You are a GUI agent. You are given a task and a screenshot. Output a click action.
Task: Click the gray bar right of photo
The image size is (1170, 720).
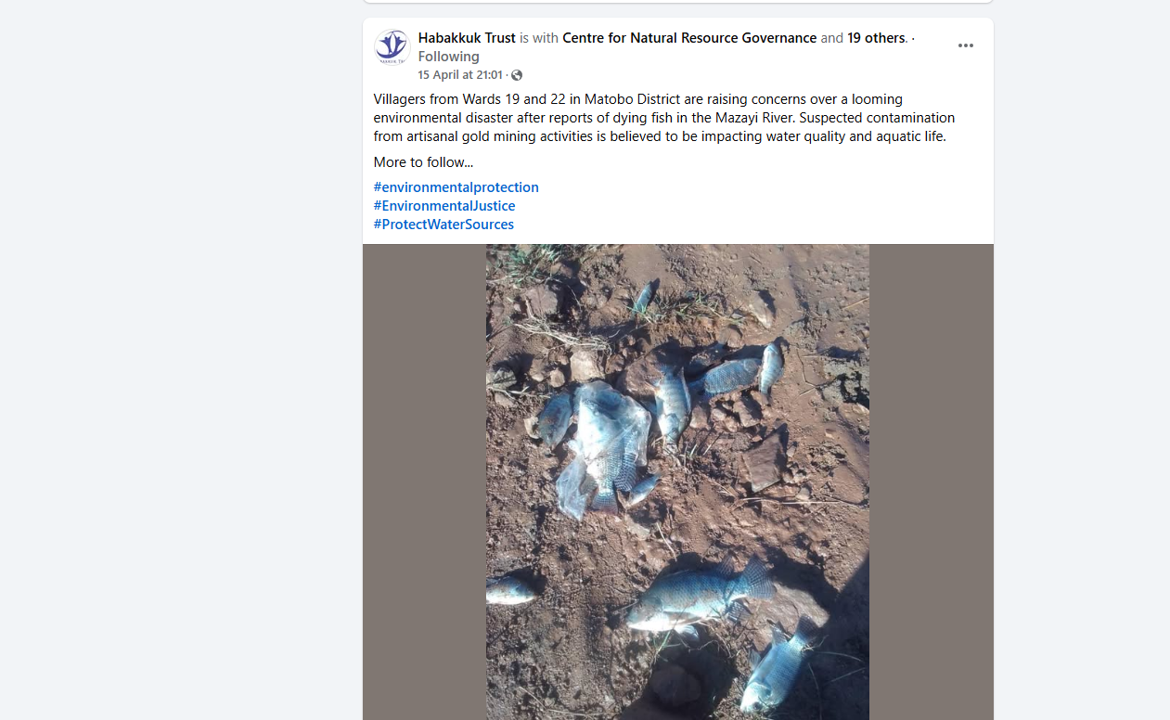[932, 482]
